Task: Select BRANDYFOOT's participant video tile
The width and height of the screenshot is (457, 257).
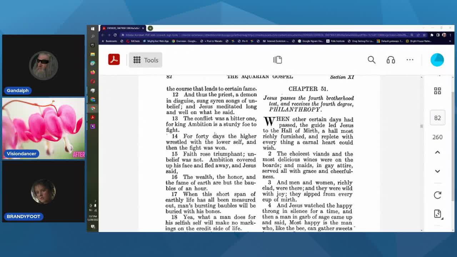Action: tap(43, 191)
